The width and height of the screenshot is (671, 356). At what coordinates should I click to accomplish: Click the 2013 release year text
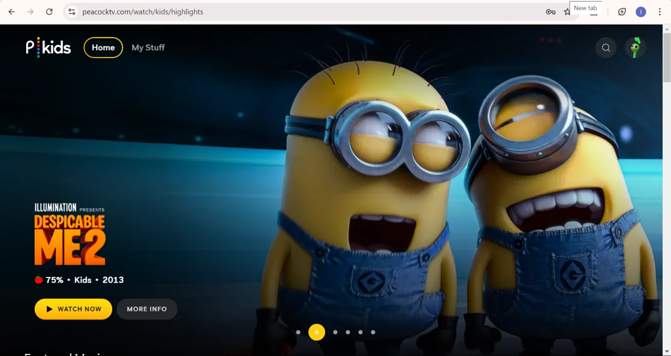tap(113, 280)
